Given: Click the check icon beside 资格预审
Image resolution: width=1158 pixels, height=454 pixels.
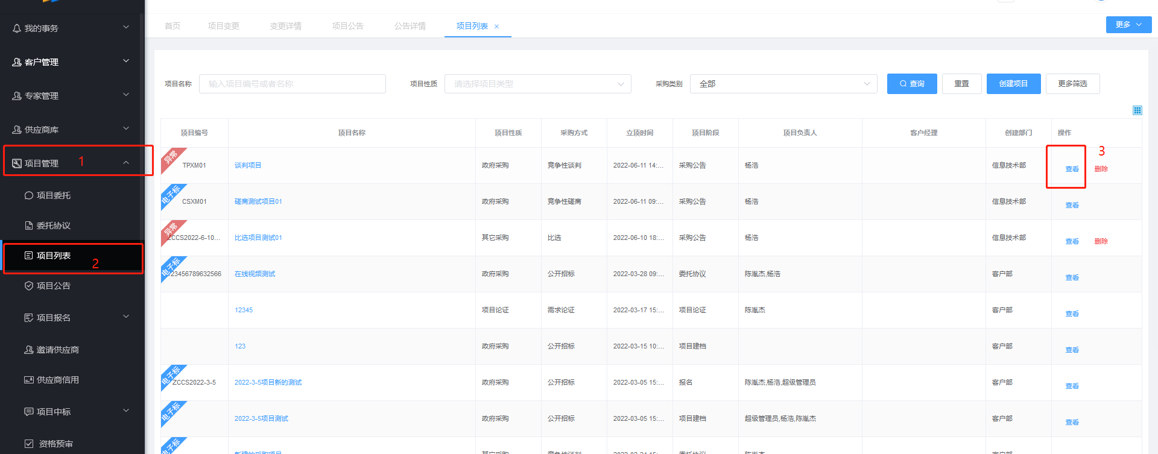Looking at the screenshot, I should tap(29, 444).
